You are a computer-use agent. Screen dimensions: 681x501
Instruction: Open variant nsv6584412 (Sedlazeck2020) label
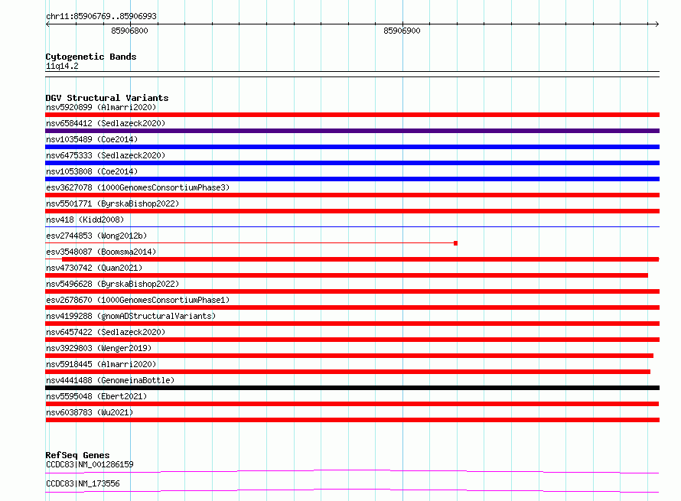106,123
